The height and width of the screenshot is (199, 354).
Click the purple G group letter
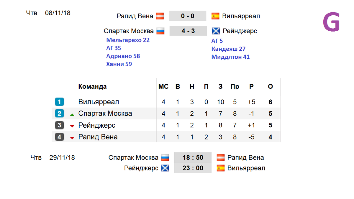tap(331, 22)
